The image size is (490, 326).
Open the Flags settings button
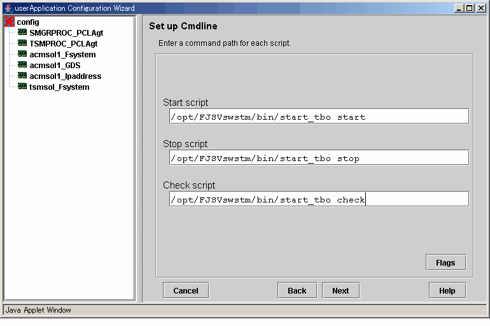tap(445, 262)
